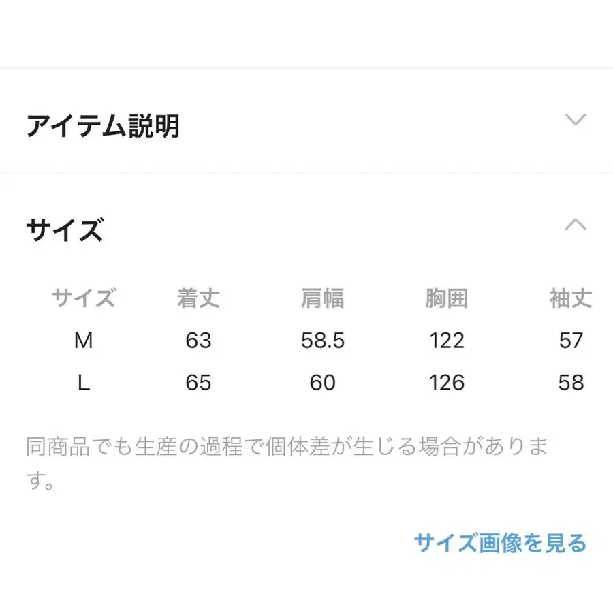Click the 126 chest measurement for L
Image resolution: width=613 pixels, height=613 pixels.
[x=446, y=383]
